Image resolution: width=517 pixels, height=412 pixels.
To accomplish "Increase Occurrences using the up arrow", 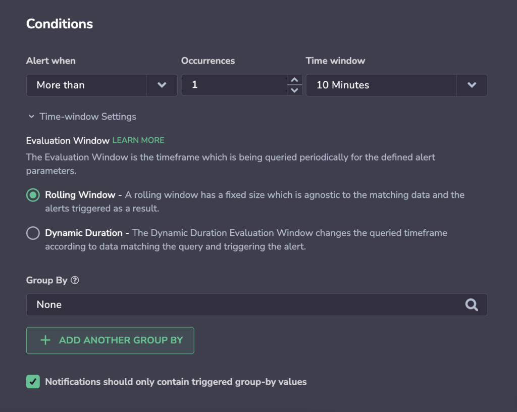I will pyautogui.click(x=294, y=80).
